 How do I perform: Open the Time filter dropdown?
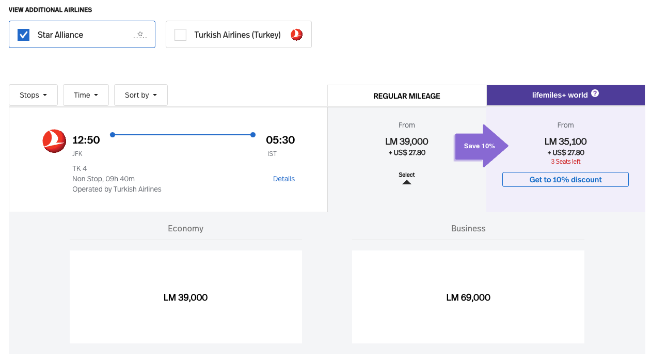click(x=86, y=95)
